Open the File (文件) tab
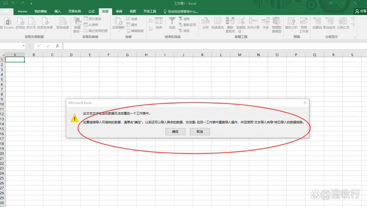This screenshot has width=367, height=207. pos(6,11)
